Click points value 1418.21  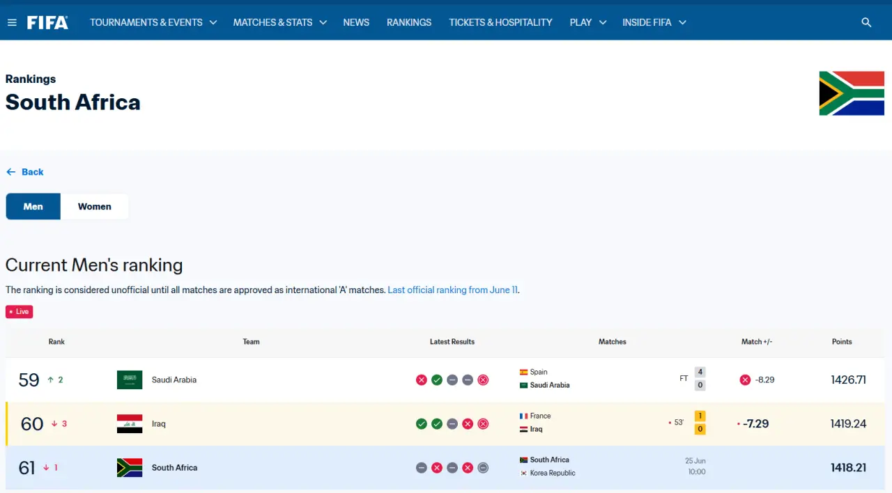[x=848, y=467]
